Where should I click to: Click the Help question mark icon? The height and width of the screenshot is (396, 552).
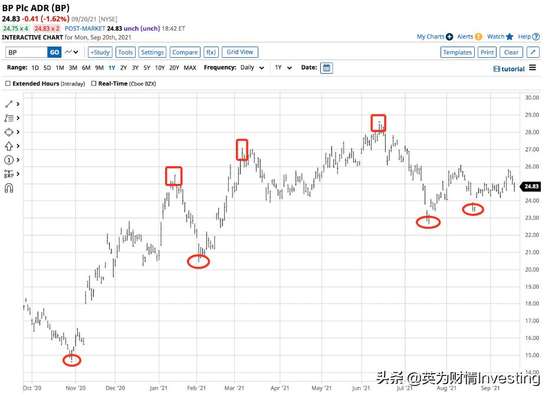click(536, 37)
